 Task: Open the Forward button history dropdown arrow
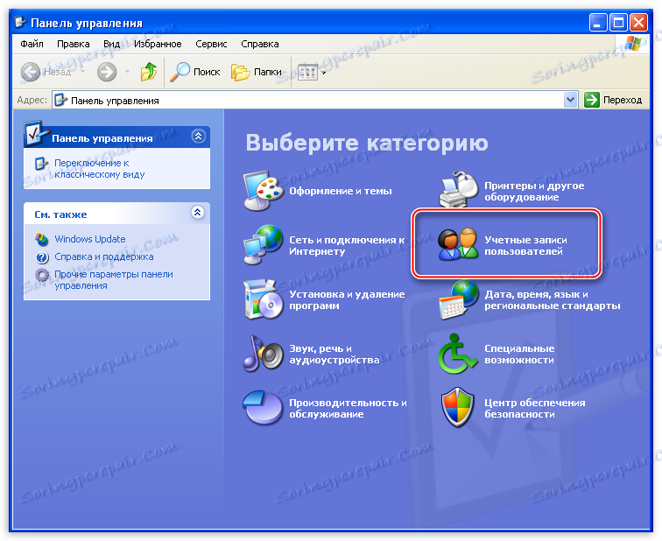pyautogui.click(x=127, y=72)
